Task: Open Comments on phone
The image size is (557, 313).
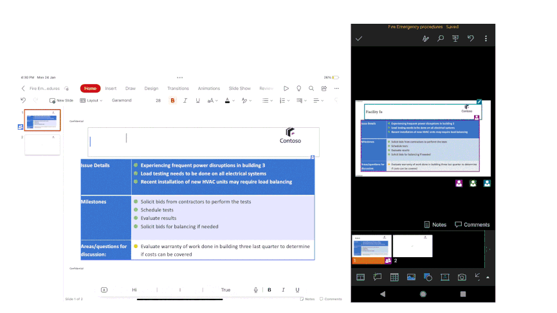Action: pos(472,225)
